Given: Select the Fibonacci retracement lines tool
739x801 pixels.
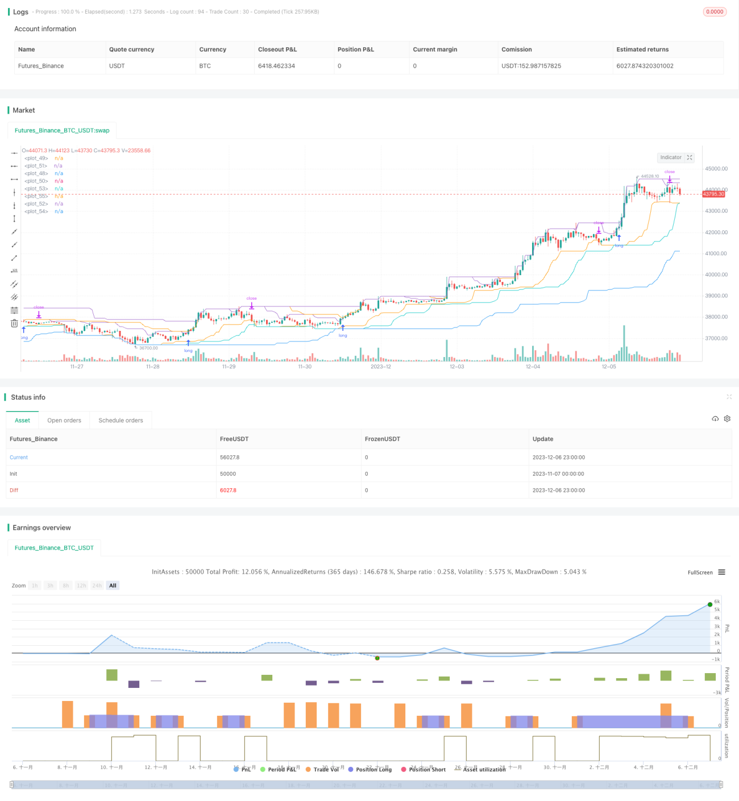Looking at the screenshot, I should [x=14, y=310].
